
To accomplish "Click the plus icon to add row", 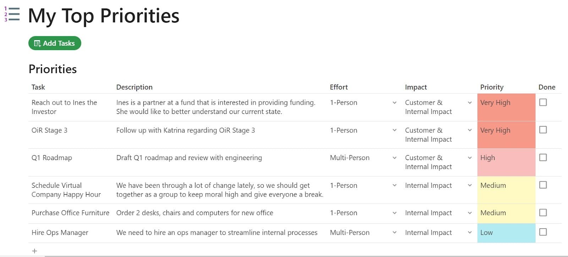I will pos(34,251).
